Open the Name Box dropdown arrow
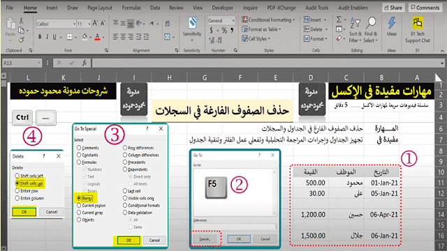447x251 pixels. [x=39, y=63]
